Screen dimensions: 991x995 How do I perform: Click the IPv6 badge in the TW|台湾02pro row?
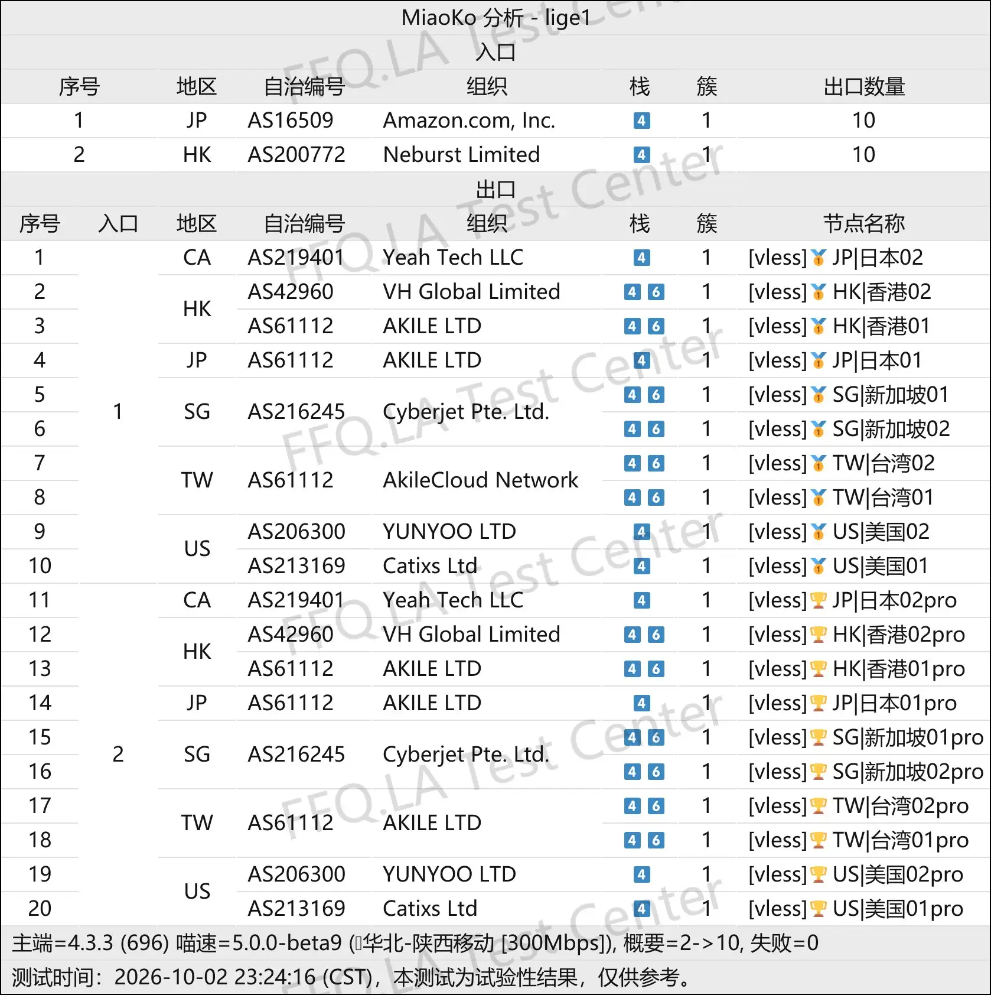[x=656, y=806]
